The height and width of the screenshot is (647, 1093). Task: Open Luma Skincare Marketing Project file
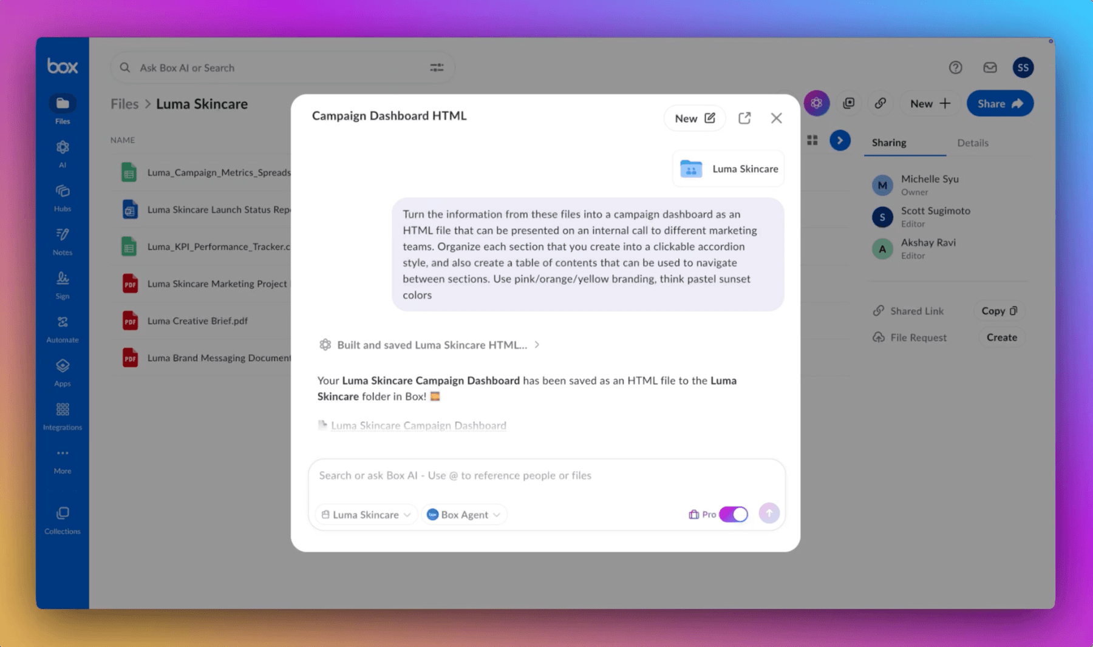pos(217,283)
